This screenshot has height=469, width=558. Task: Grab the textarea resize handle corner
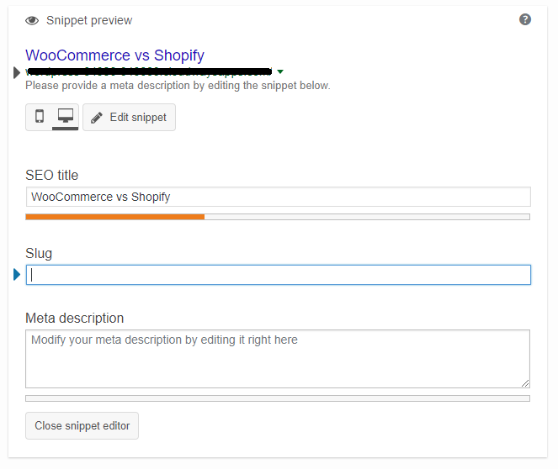point(525,383)
